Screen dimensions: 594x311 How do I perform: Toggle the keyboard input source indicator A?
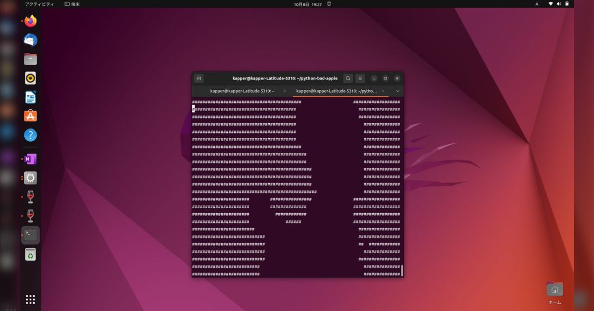pyautogui.click(x=537, y=4)
